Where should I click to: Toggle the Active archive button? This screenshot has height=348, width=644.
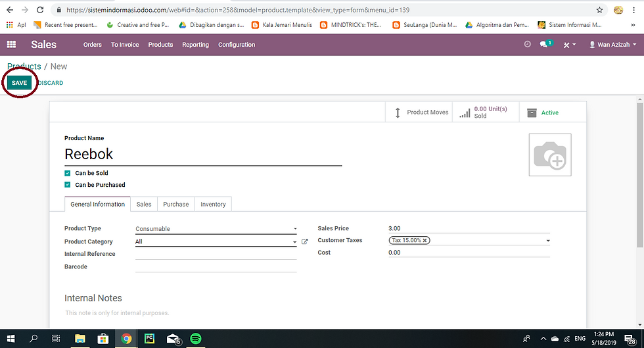click(x=553, y=112)
